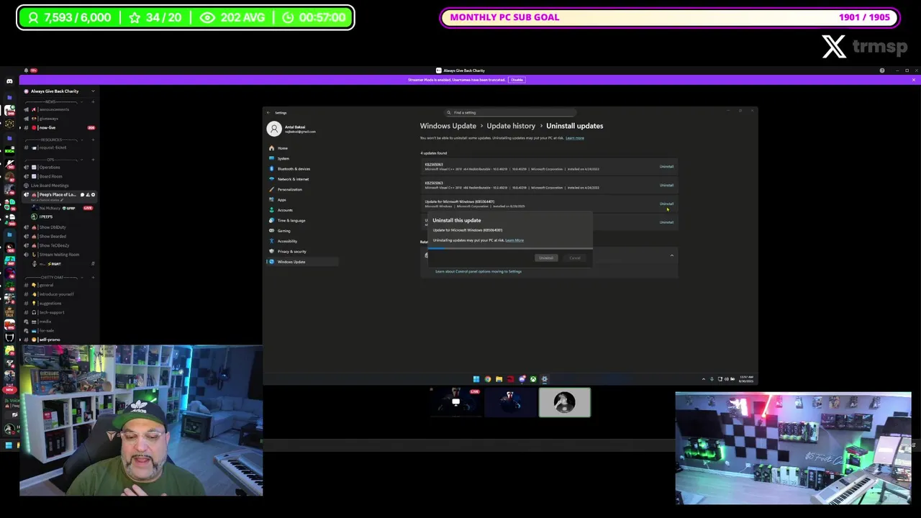Uninstall first KB2565063 x64 update
The image size is (921, 518).
(x=666, y=167)
